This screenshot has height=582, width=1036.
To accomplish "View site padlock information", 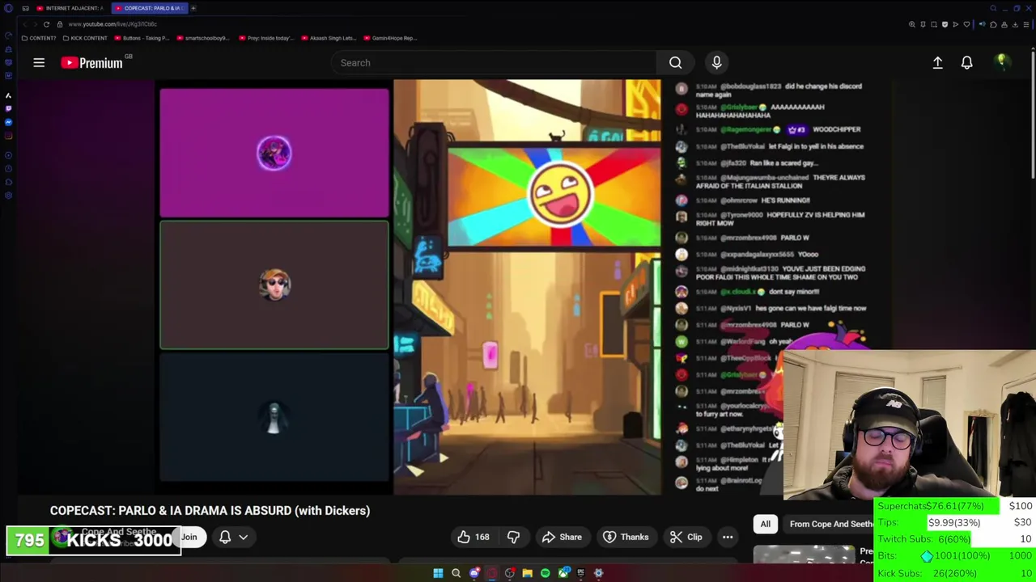I will coord(59,24).
